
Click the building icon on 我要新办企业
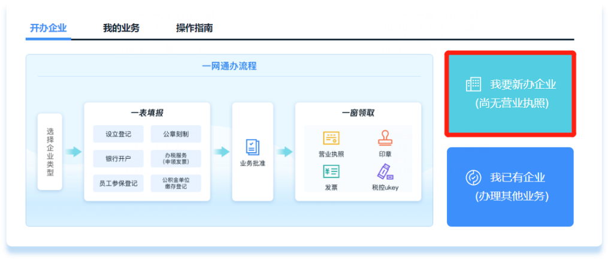click(473, 84)
